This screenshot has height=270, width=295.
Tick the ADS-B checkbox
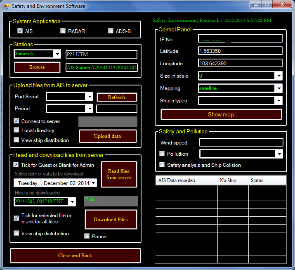111,31
